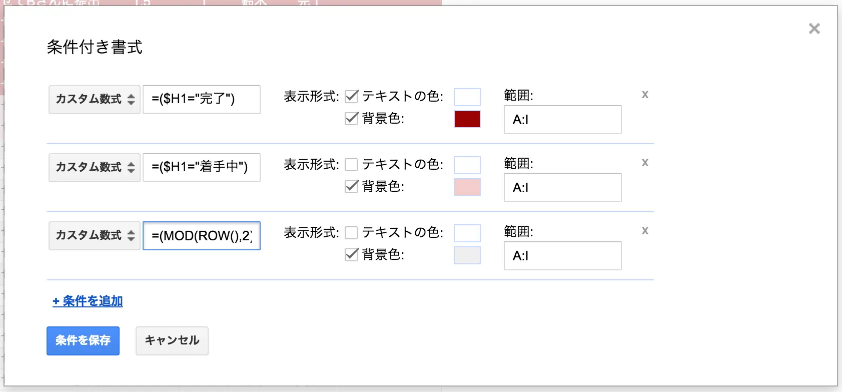842x392 pixels.
Task: Click the + 条件を追加 link
Action: pyautogui.click(x=88, y=301)
